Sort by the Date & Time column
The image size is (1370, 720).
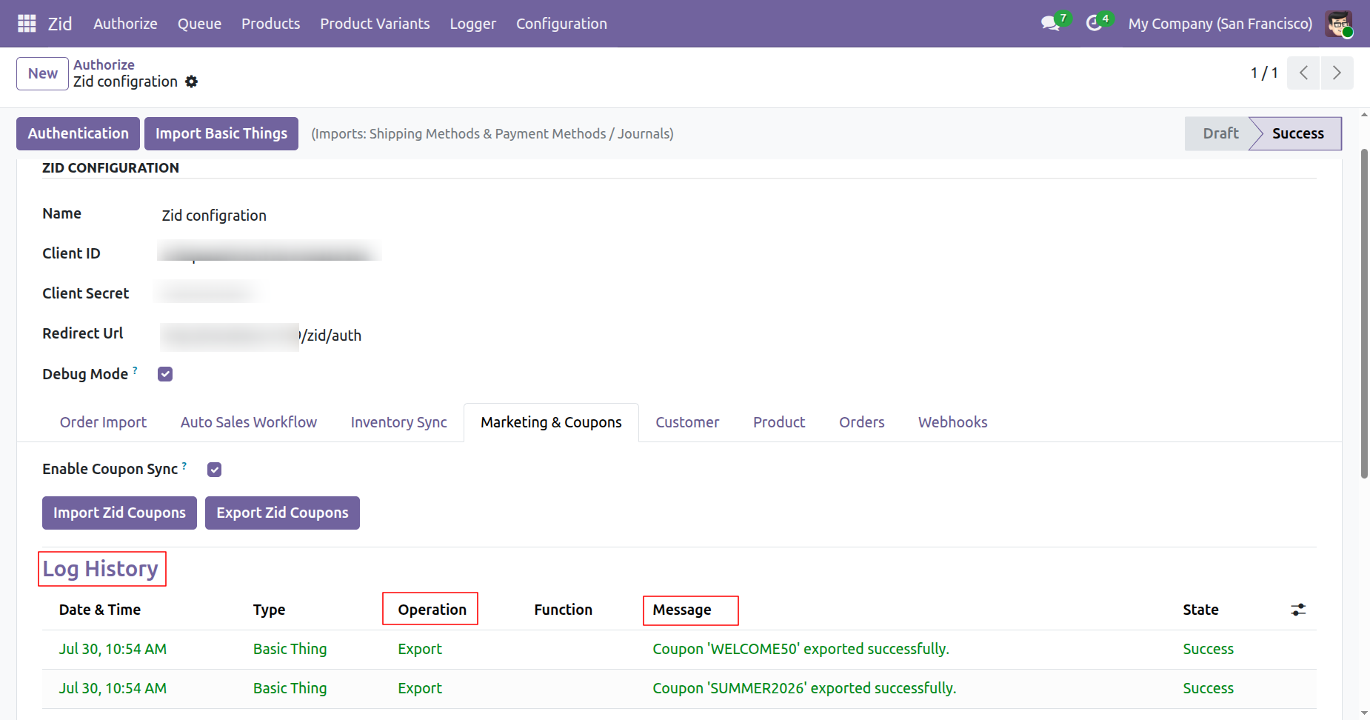point(100,610)
